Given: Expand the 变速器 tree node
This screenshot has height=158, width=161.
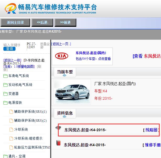Looking at the screenshot, I should click(13, 94).
